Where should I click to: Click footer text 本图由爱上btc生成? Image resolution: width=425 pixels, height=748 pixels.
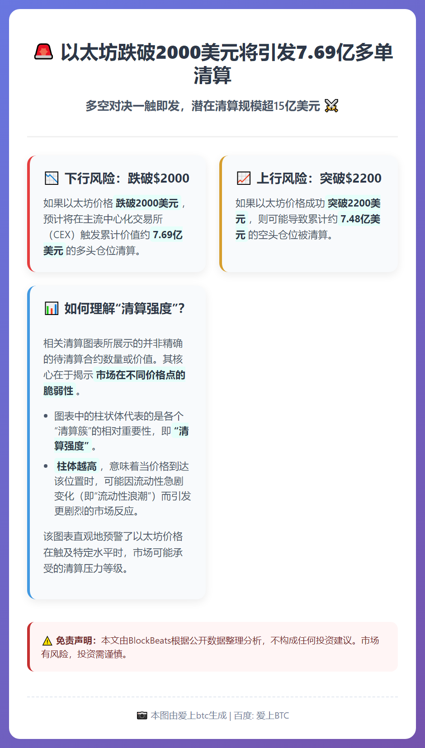coord(189,715)
